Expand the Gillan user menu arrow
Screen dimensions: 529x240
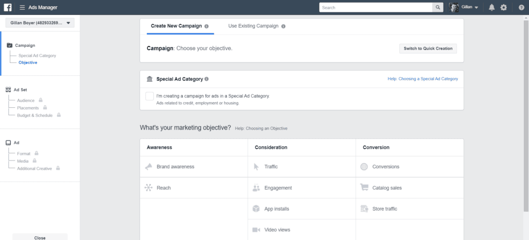[476, 8]
